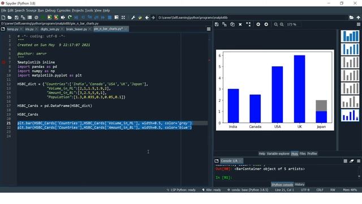Open the PYTHONPATH manager python icon
Viewport: 362px width, 204px height.
click(140, 18)
